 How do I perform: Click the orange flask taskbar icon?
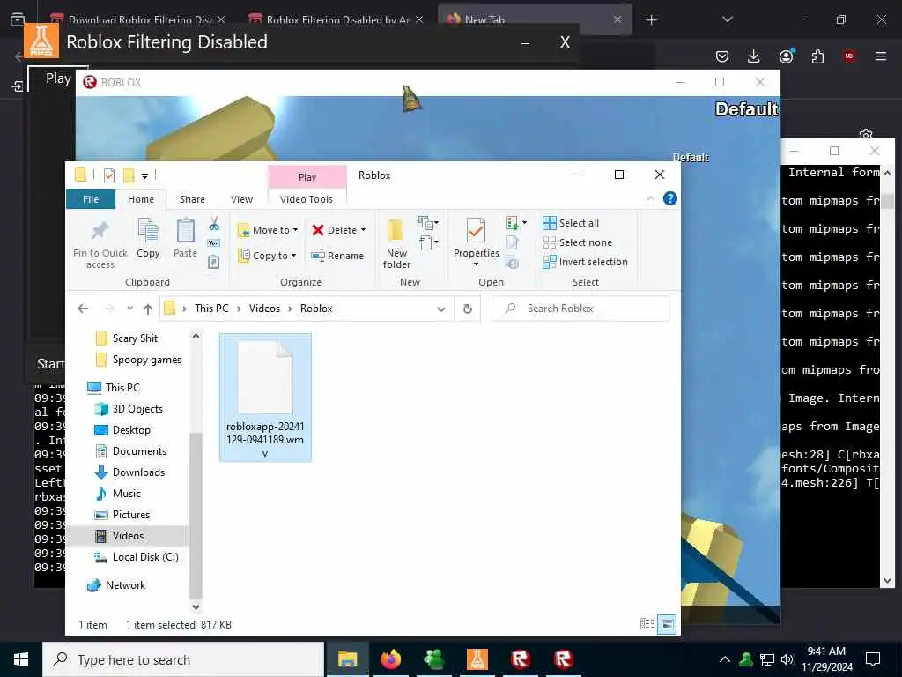pyautogui.click(x=477, y=659)
